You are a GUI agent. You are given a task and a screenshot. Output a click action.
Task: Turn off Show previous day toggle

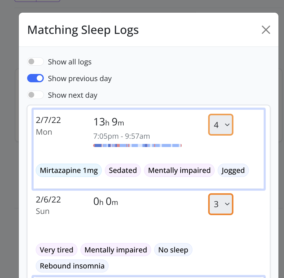(35, 78)
